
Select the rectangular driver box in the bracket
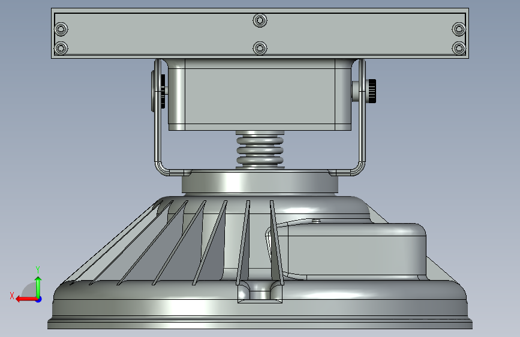click(x=260, y=95)
